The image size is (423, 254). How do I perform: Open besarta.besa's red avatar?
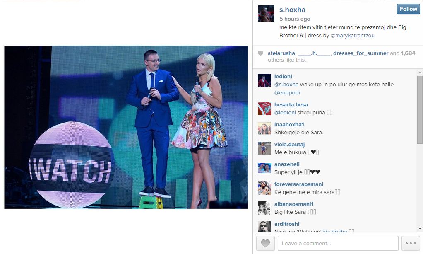pyautogui.click(x=264, y=109)
